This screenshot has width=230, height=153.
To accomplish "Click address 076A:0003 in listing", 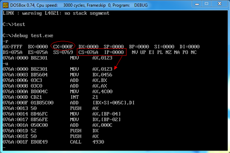I will tap(15, 75).
